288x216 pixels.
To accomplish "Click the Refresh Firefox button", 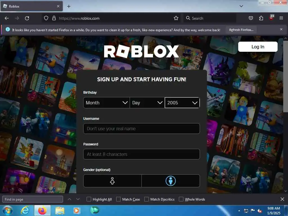I will click(241, 30).
